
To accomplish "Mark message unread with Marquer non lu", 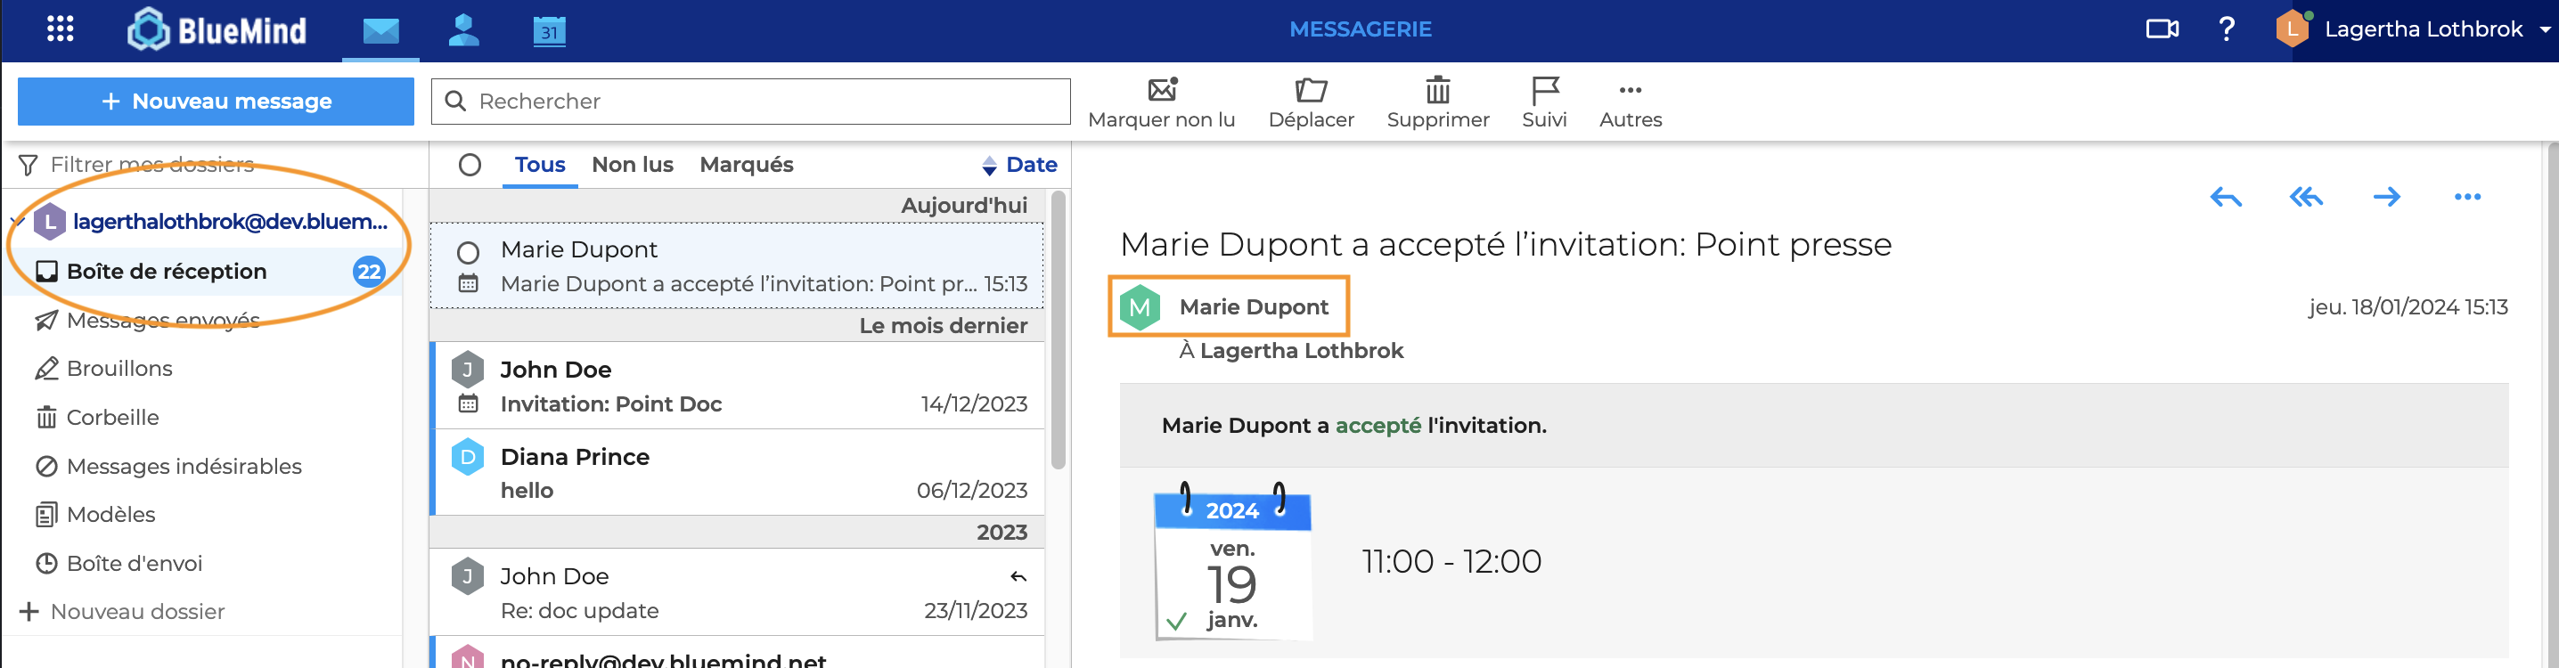I will point(1160,102).
